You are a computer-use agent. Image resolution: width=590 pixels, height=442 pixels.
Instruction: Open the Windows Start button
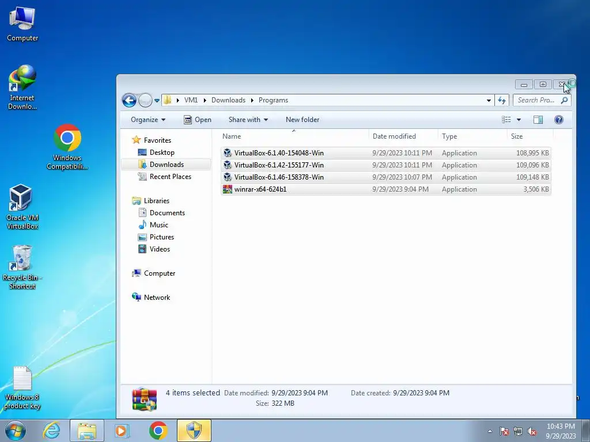16,430
